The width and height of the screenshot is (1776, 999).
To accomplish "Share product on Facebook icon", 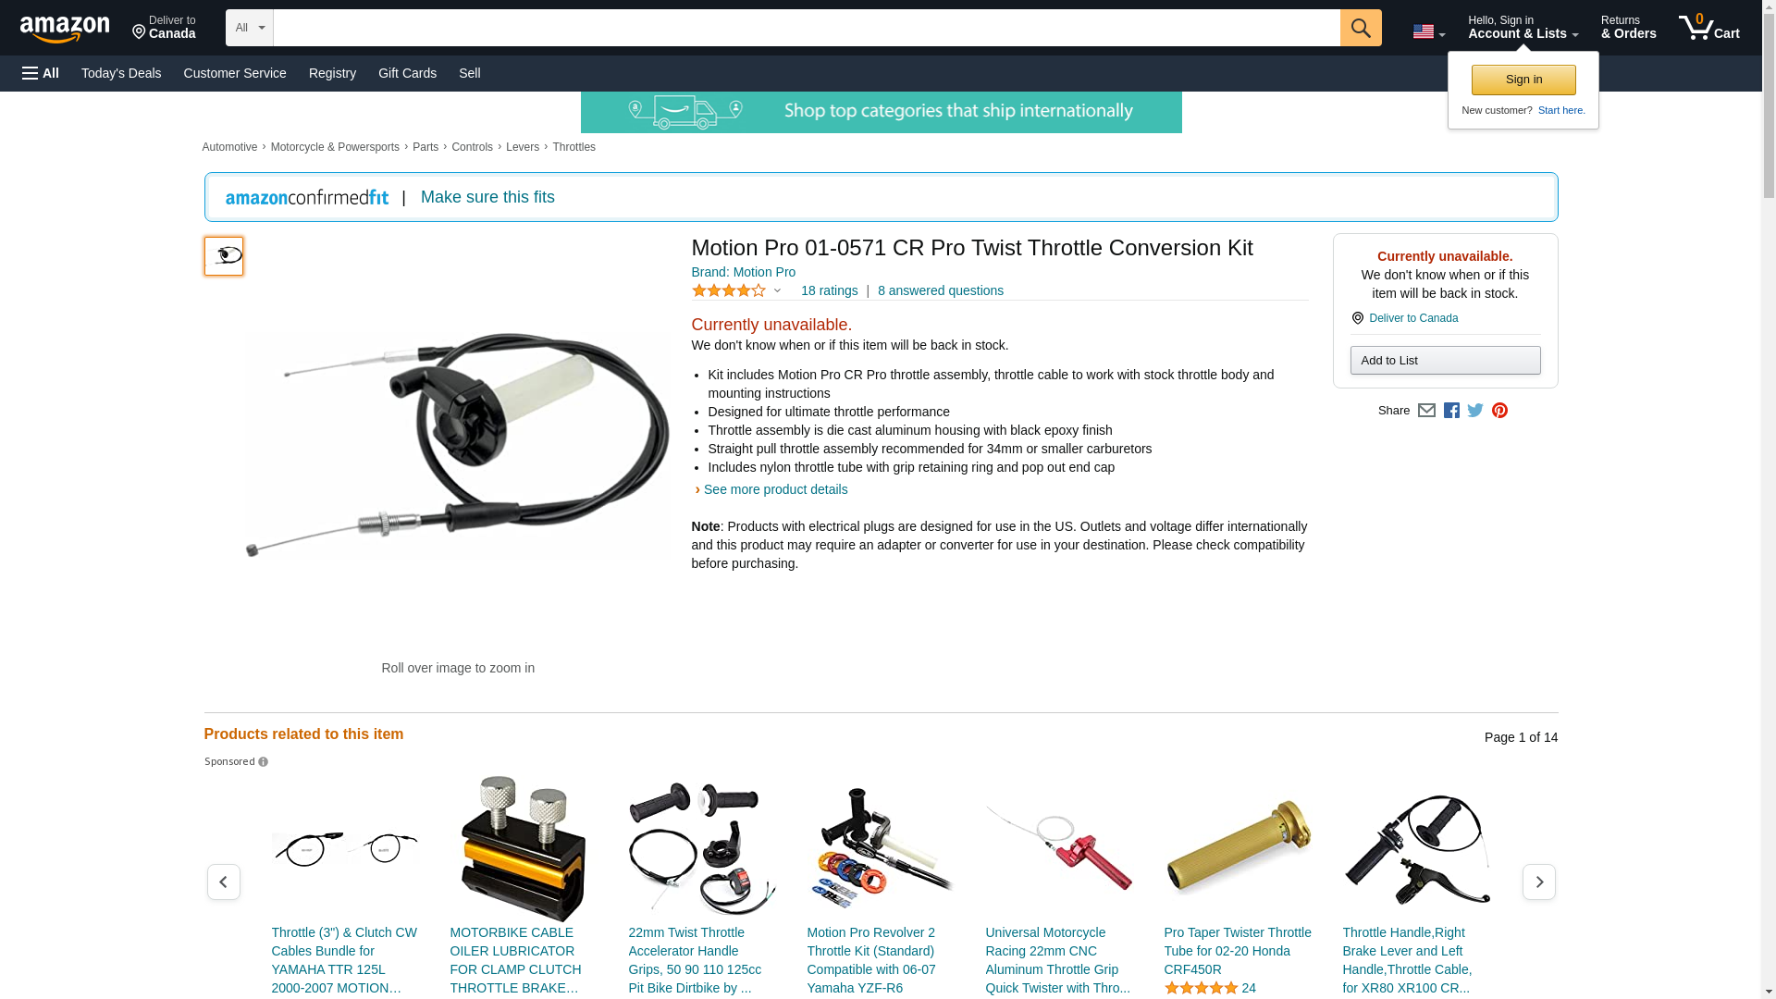I will pyautogui.click(x=1451, y=411).
